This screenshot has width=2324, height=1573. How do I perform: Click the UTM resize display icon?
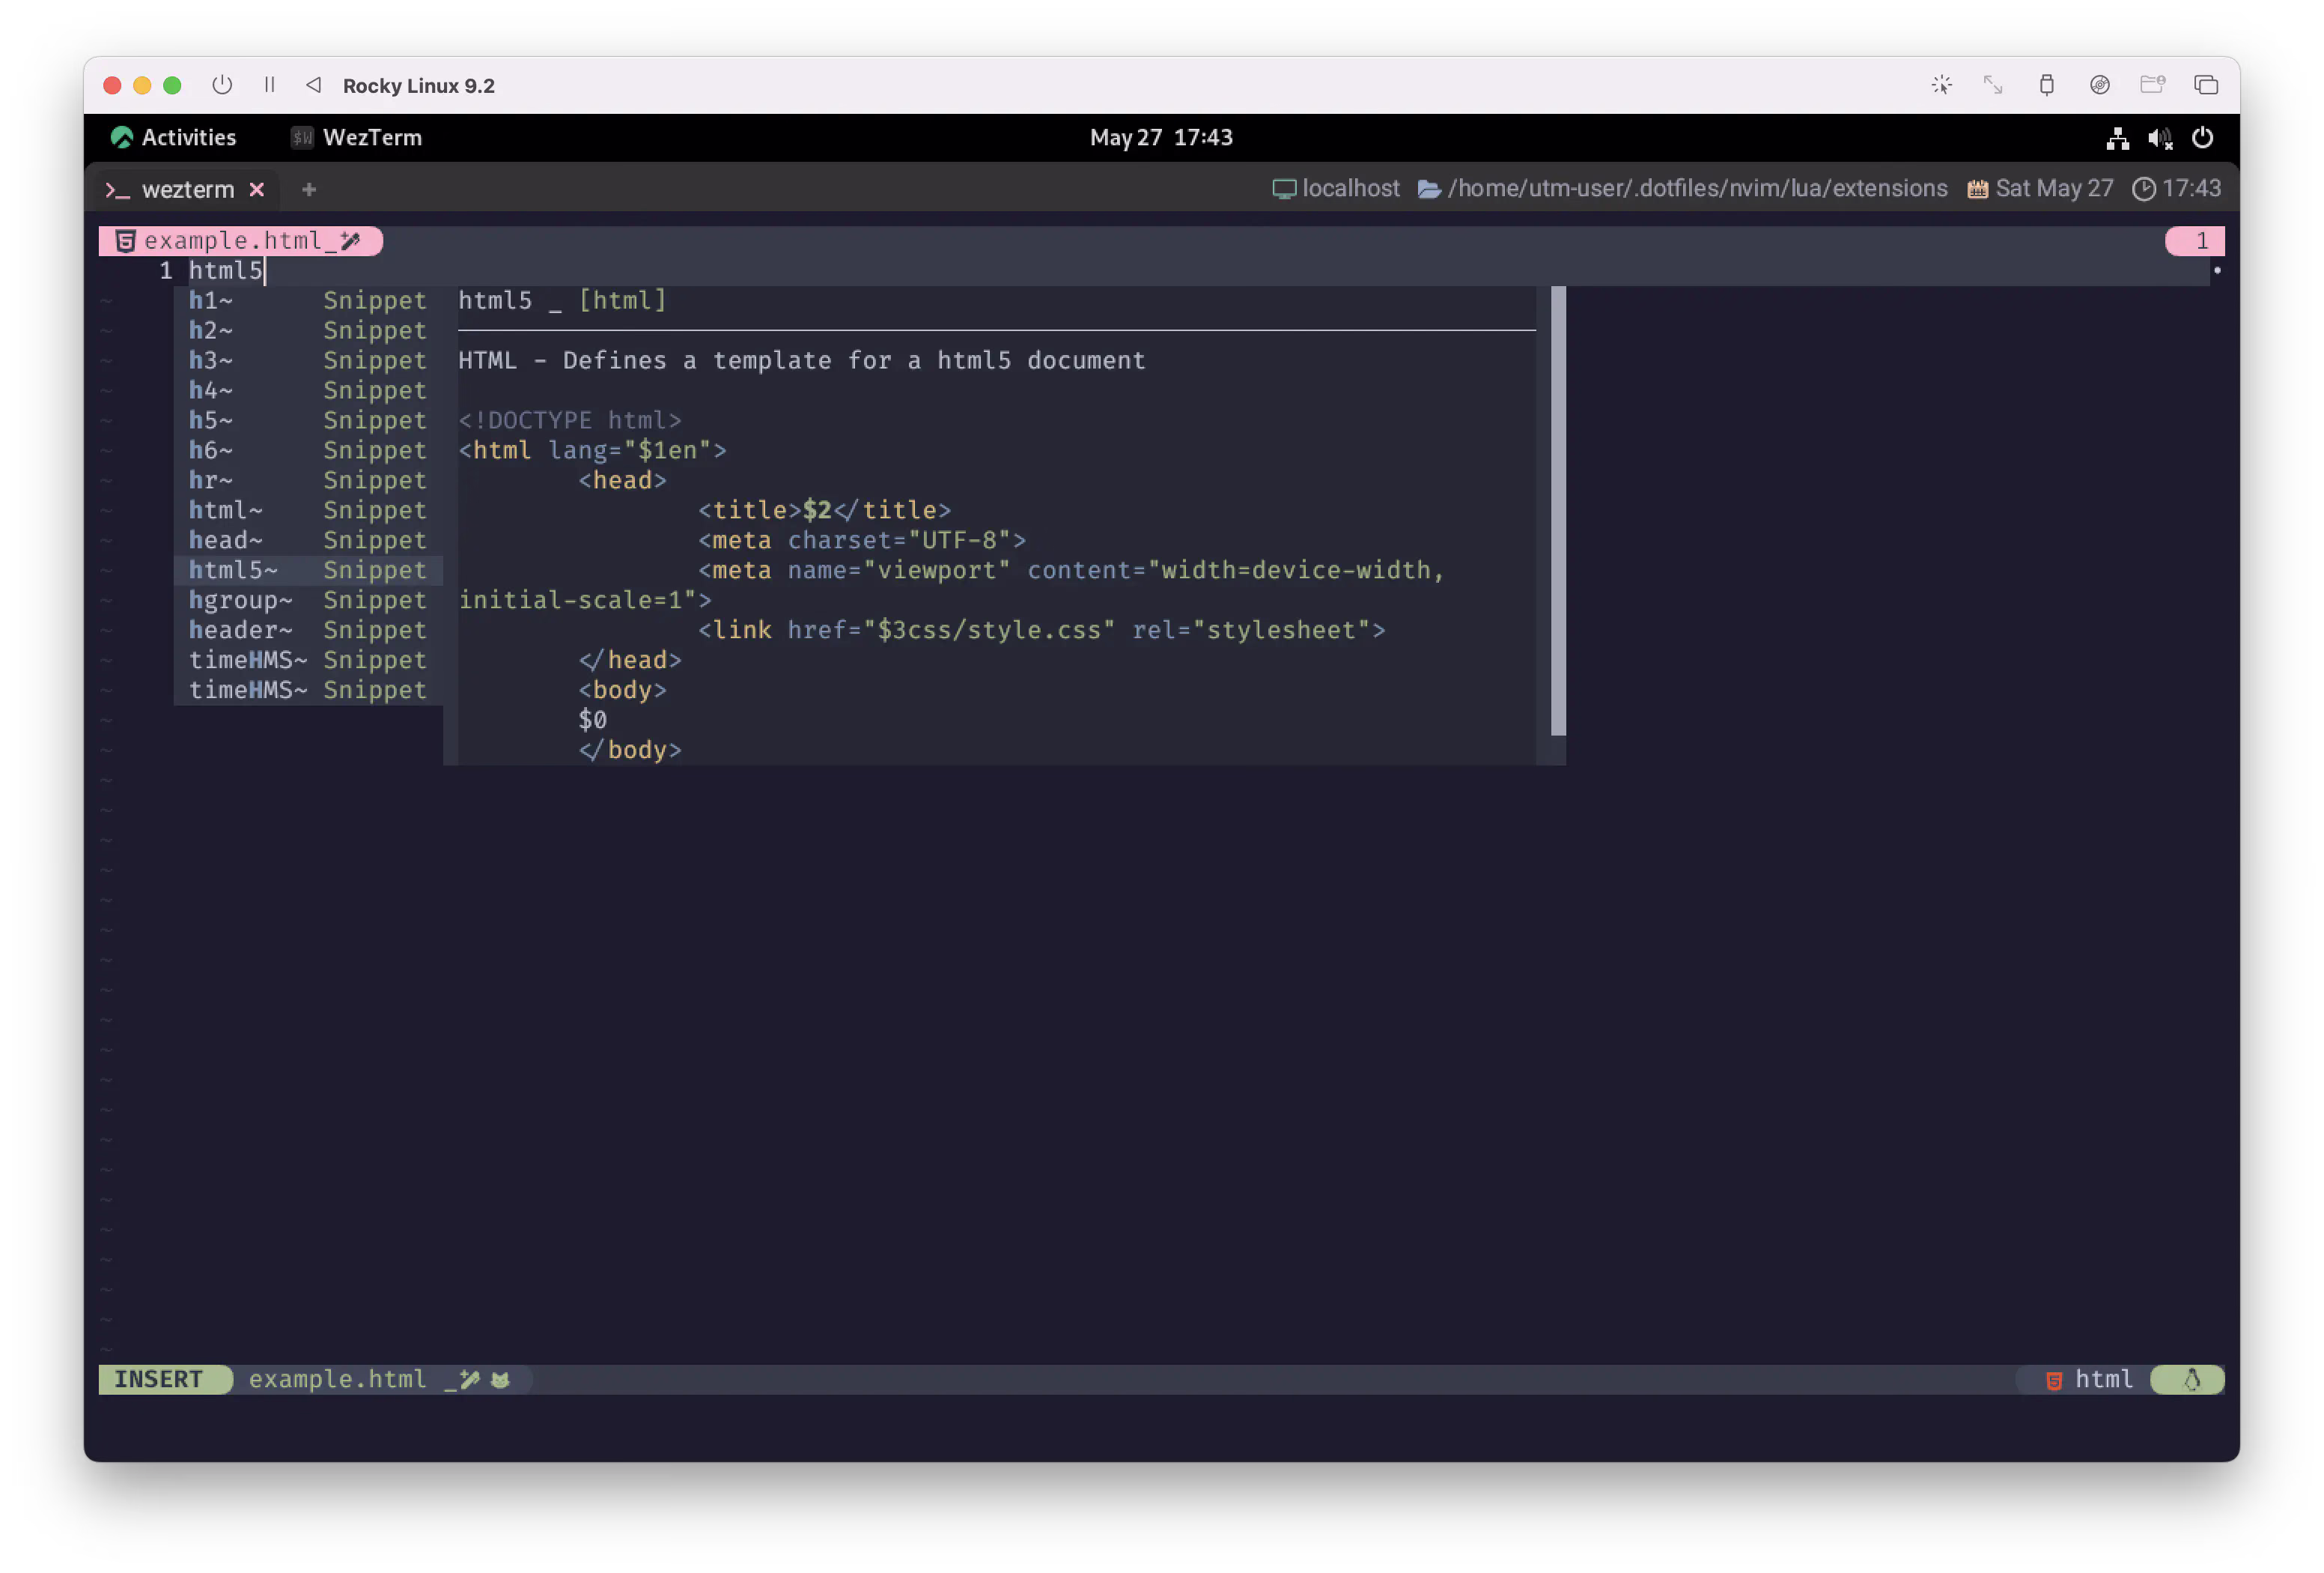(1993, 85)
